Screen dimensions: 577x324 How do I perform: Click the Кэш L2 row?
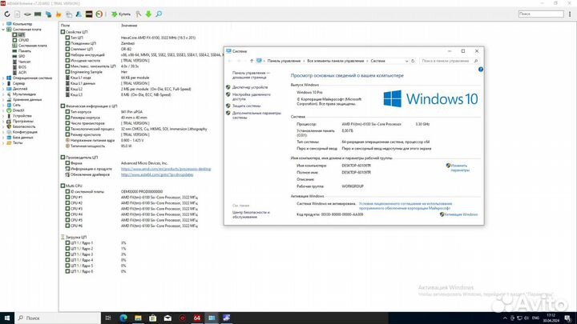[x=128, y=89]
